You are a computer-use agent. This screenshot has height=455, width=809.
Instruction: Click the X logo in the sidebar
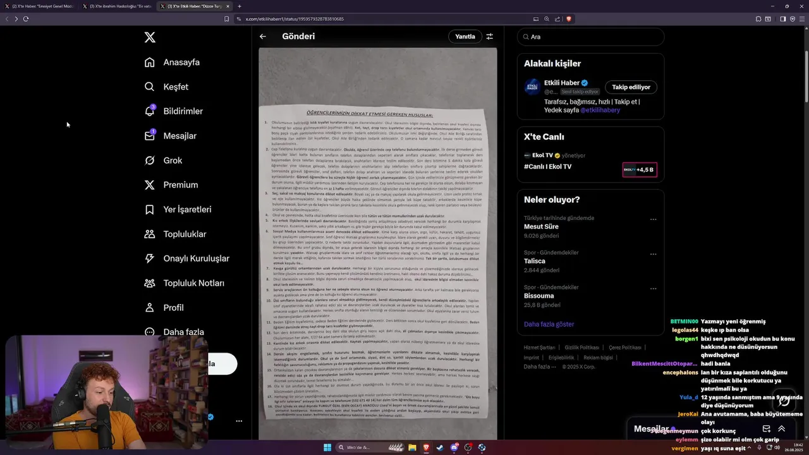pos(150,37)
